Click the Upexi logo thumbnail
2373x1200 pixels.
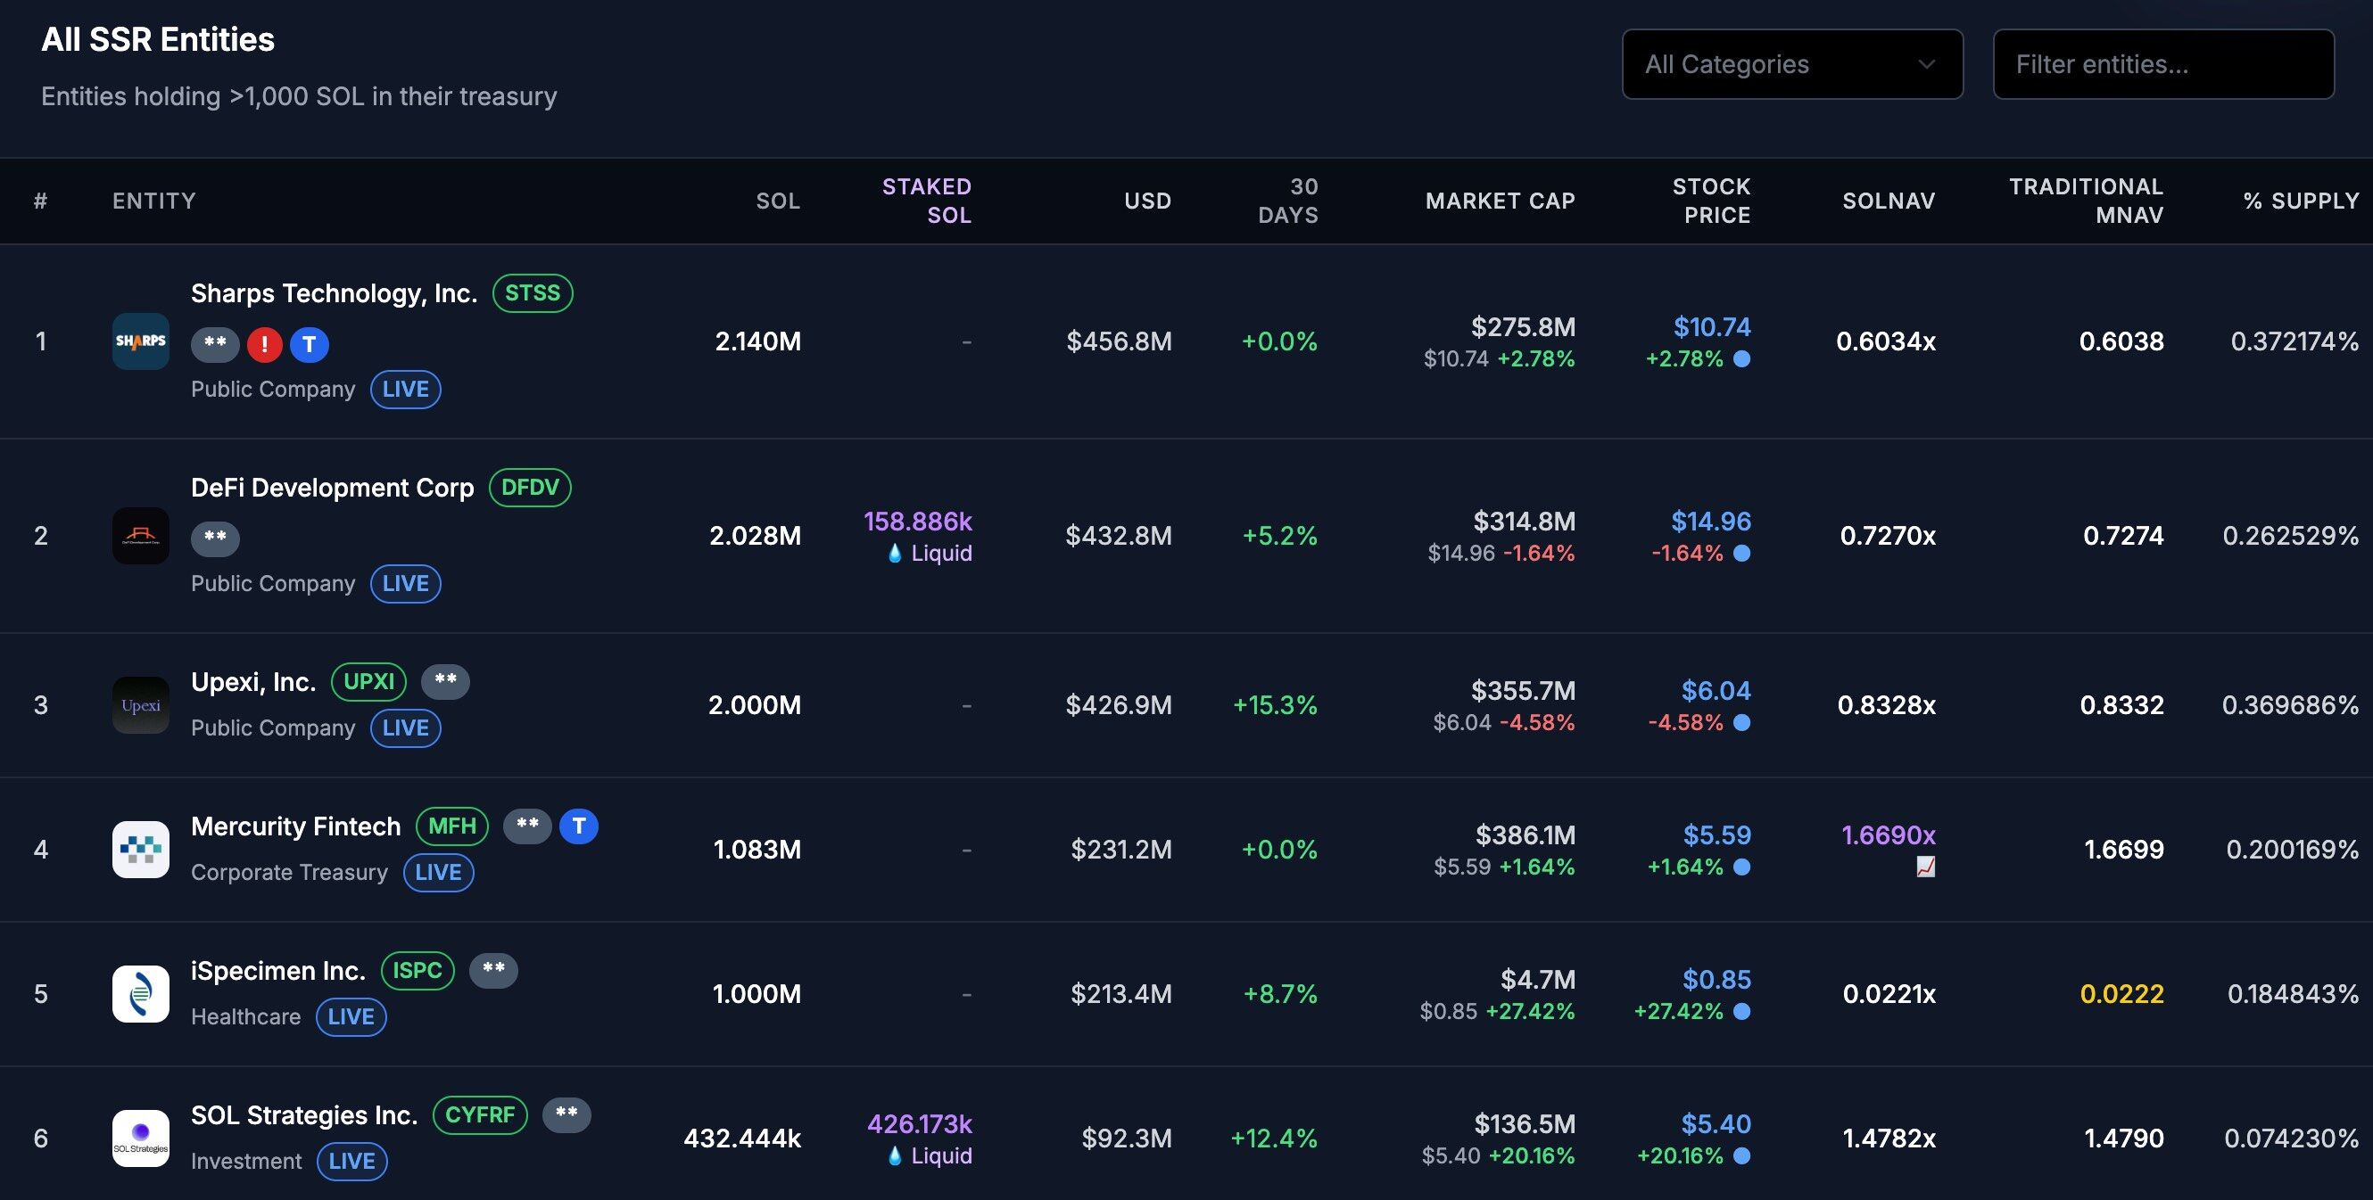point(140,705)
